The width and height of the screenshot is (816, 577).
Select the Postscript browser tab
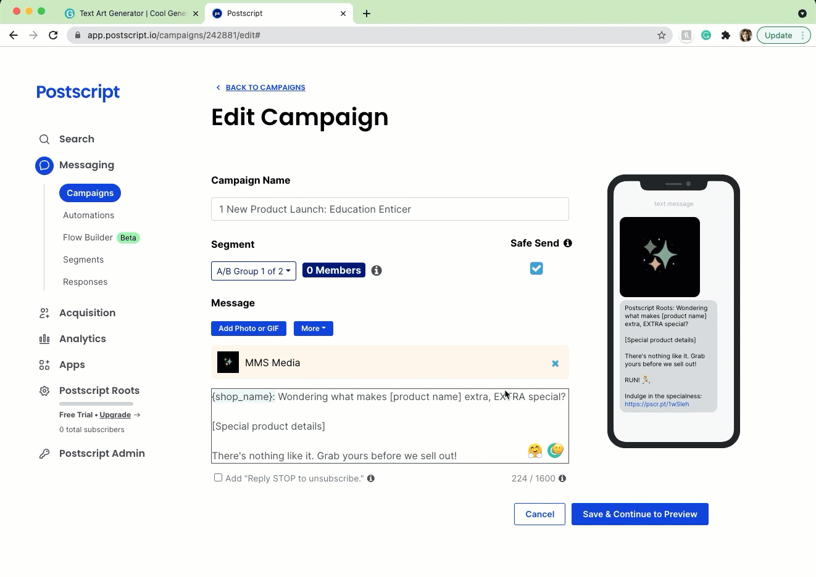tap(278, 14)
